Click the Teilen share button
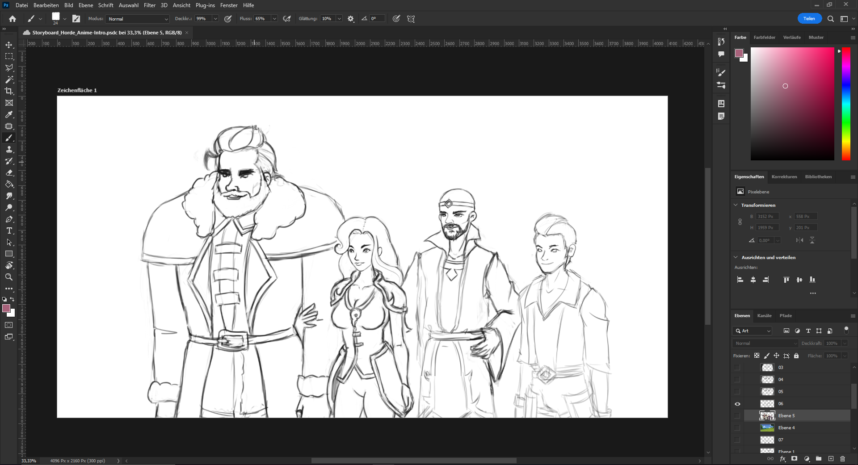This screenshot has height=465, width=858. tap(809, 19)
